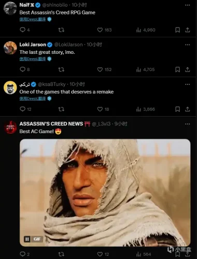Open Naïf's profile avatar
Image resolution: width=197 pixels, height=259 pixels.
(x=10, y=8)
